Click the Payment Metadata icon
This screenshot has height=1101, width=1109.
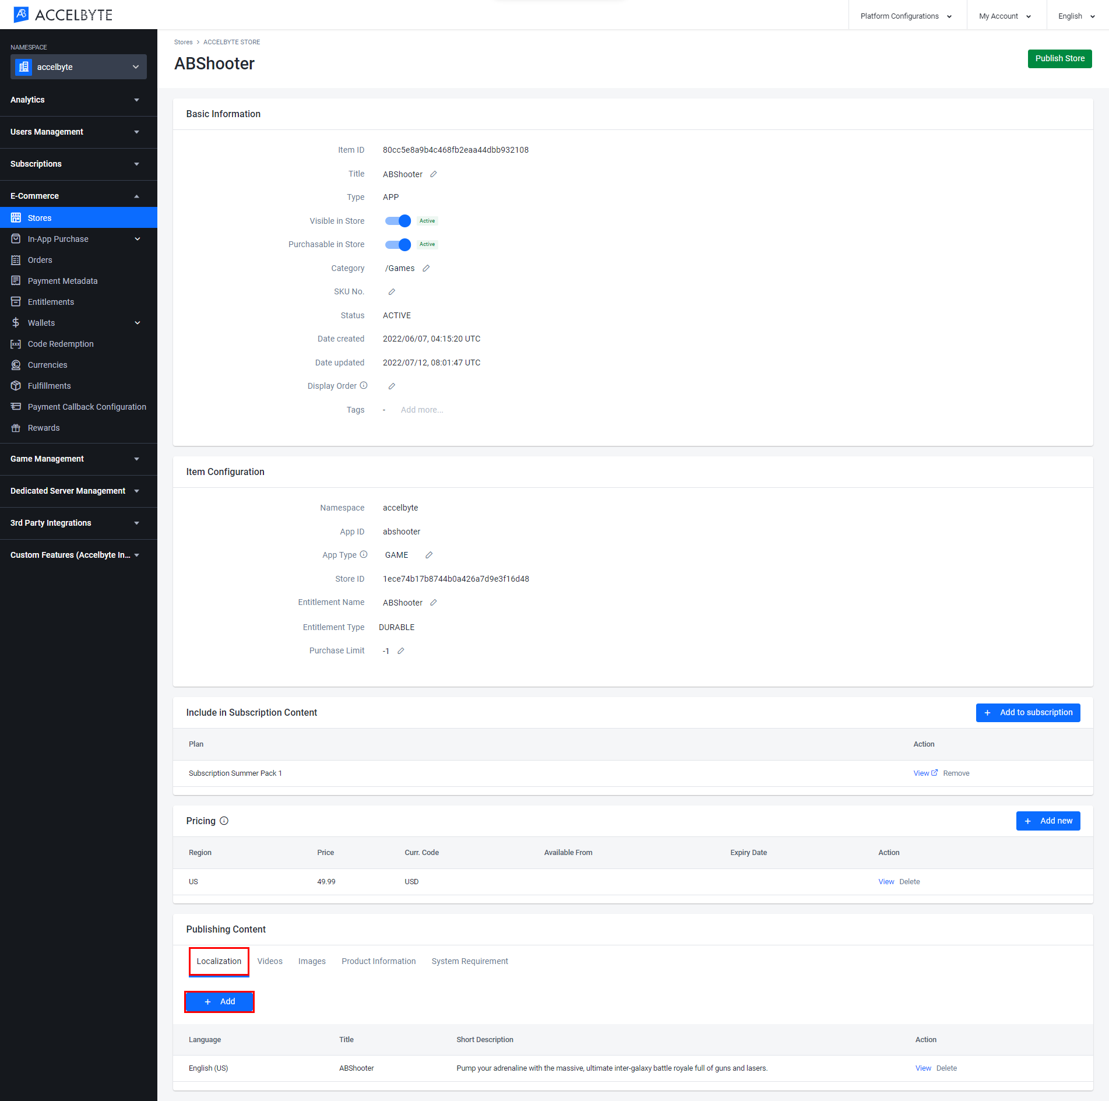tap(16, 281)
